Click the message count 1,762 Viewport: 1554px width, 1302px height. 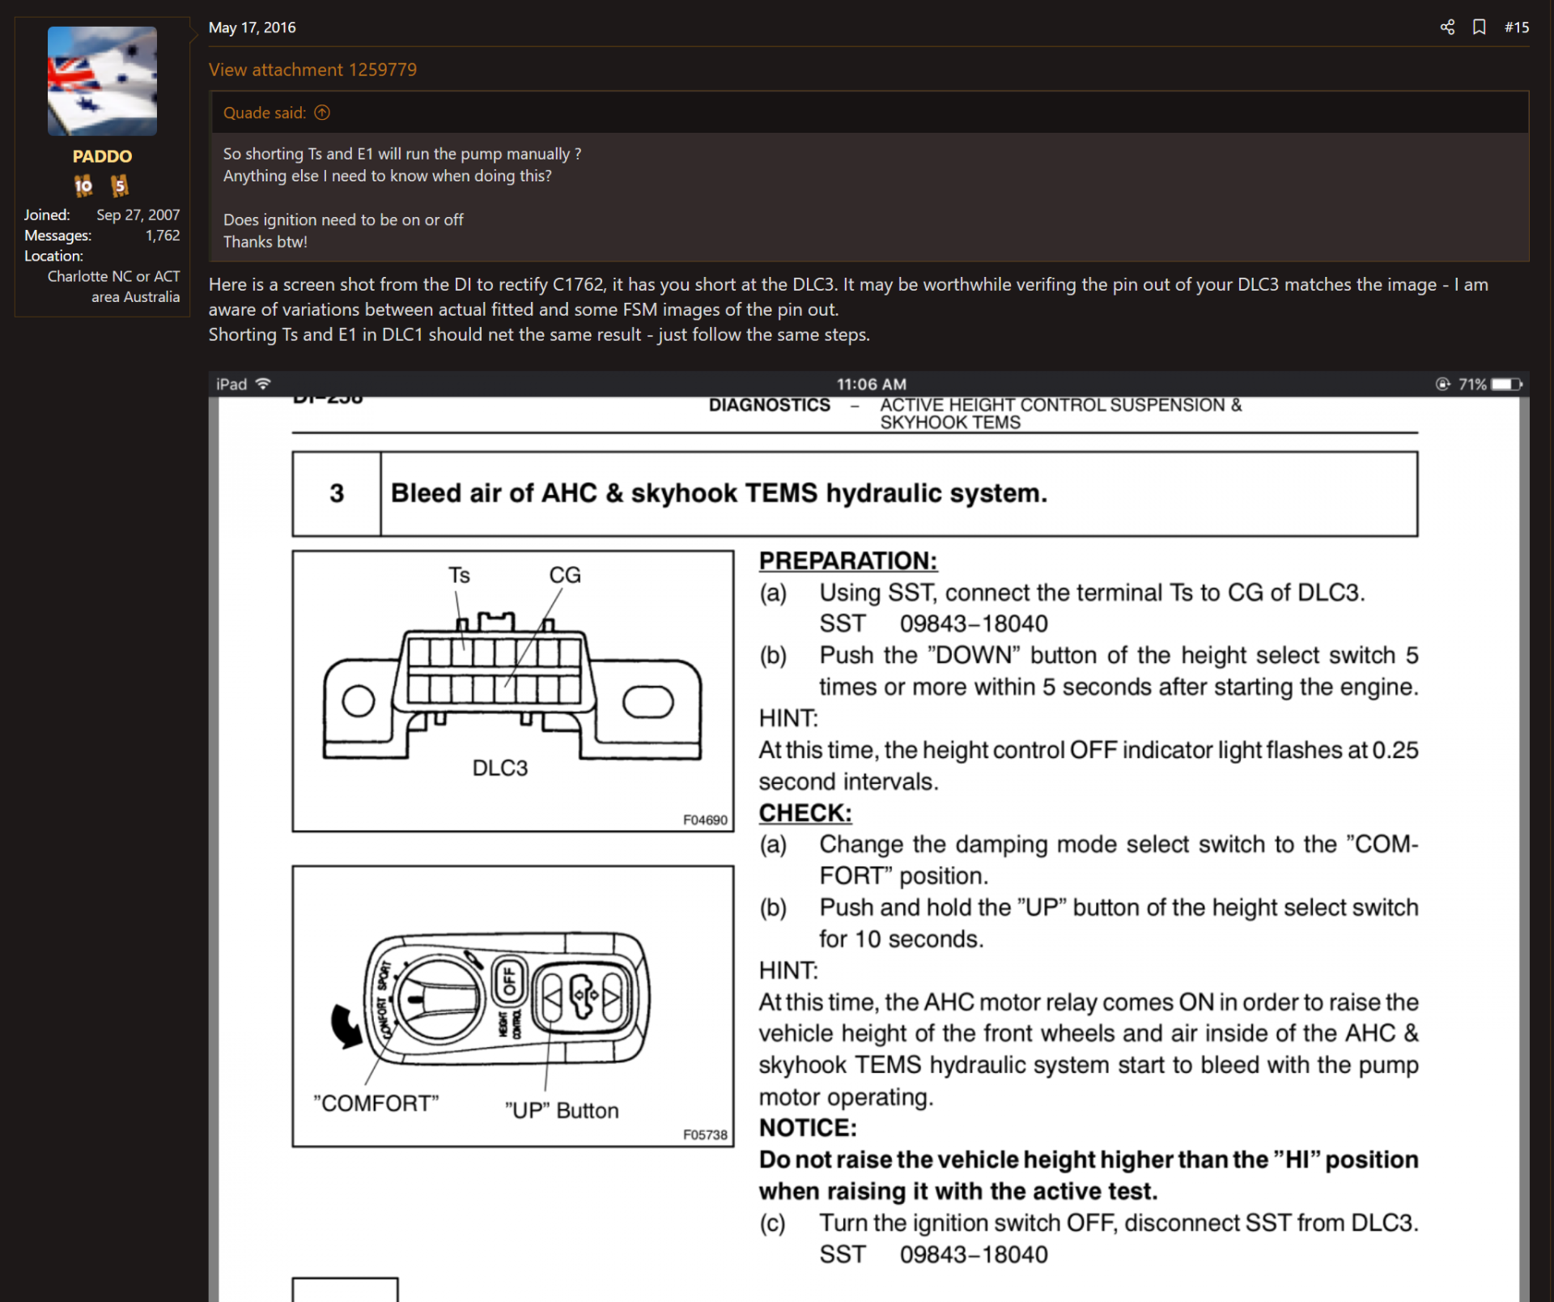click(x=163, y=236)
